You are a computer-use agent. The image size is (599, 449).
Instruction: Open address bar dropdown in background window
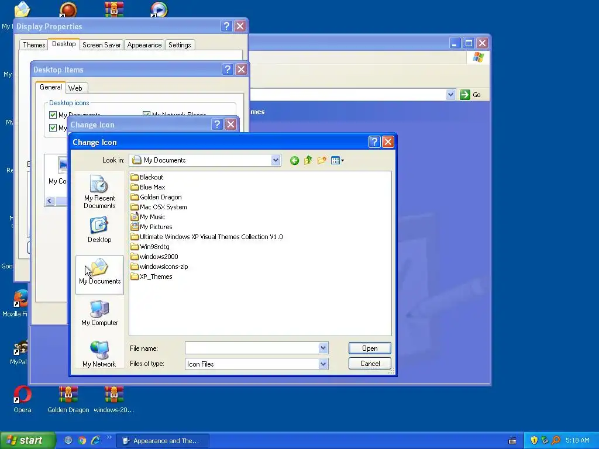(451, 95)
